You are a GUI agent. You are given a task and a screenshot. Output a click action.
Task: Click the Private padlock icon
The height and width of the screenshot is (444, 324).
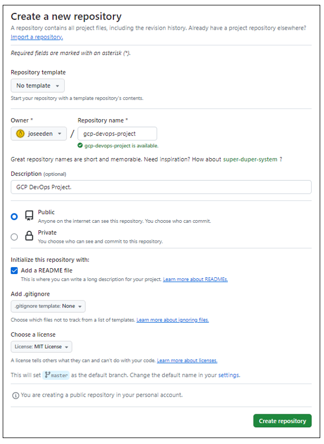29,236
